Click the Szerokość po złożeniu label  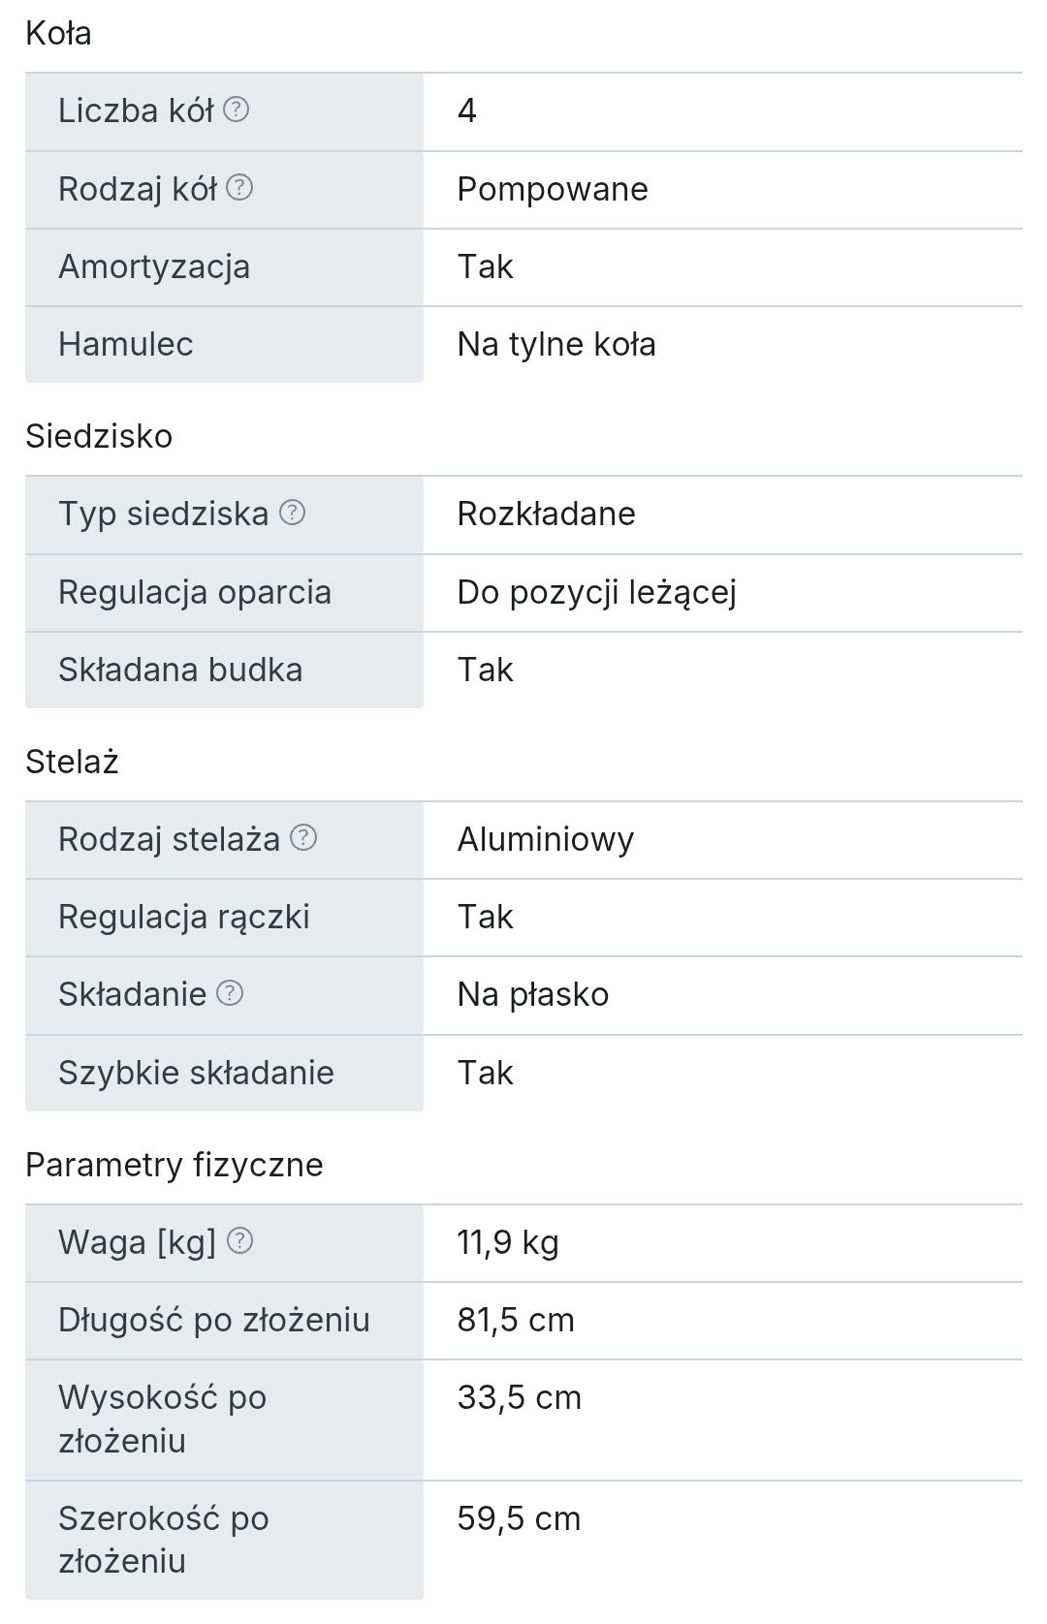[164, 1540]
